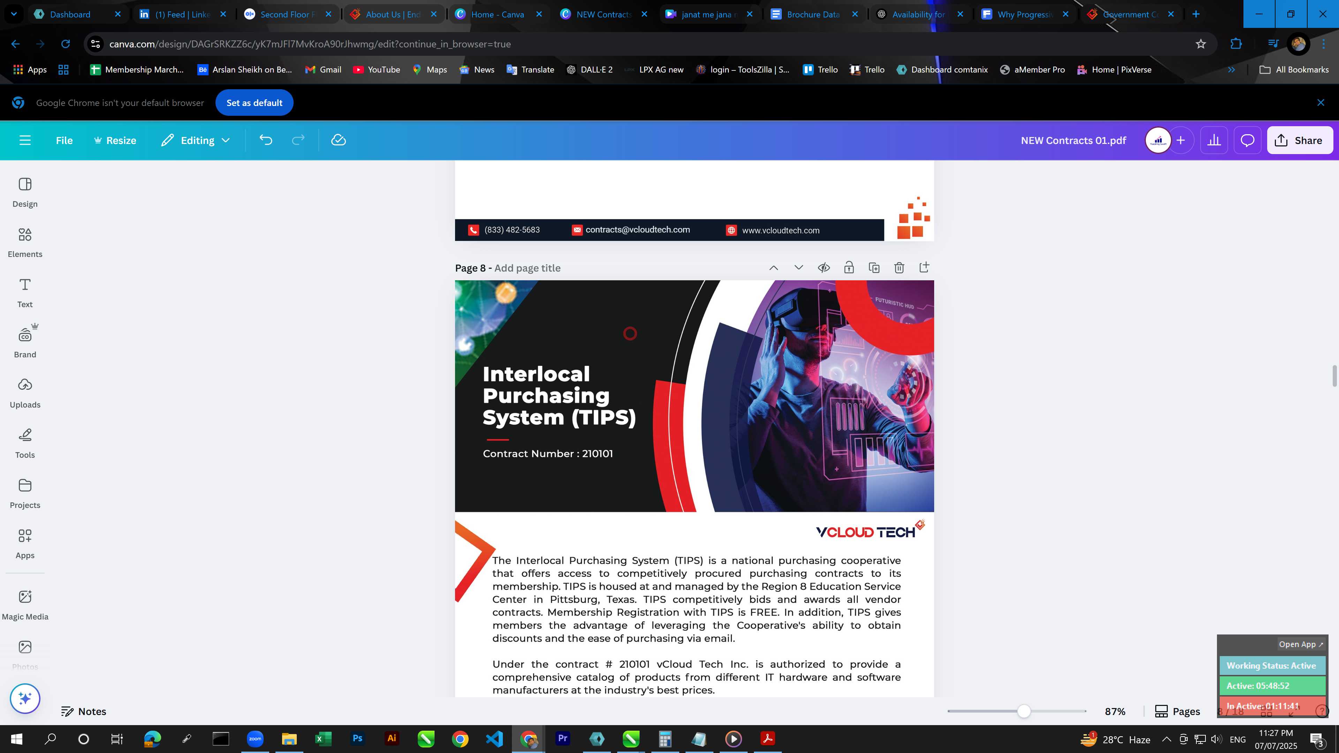Move Page 8 down
This screenshot has width=1339, height=753.
coord(799,268)
